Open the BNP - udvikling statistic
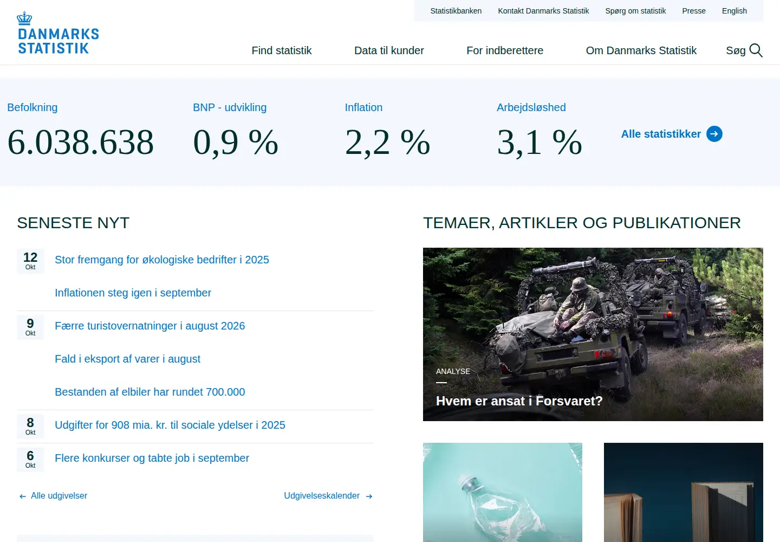 point(230,107)
